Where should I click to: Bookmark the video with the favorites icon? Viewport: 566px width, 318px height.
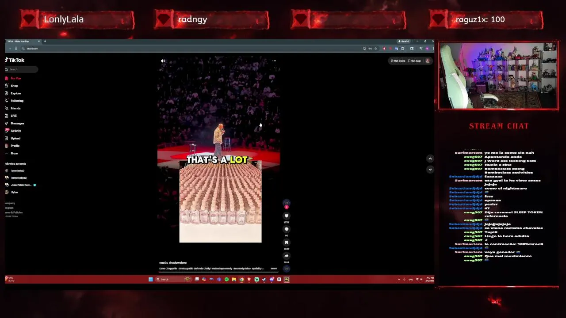click(287, 242)
